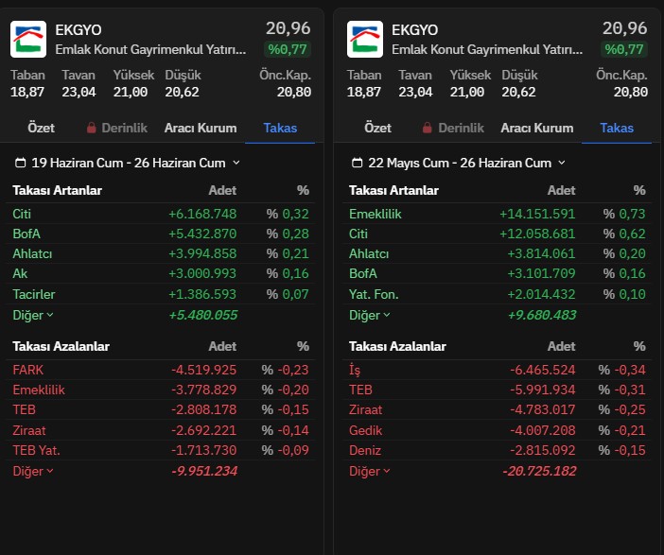
Task: Click calendar icon beside 22 Mayıs date range
Action: [357, 163]
